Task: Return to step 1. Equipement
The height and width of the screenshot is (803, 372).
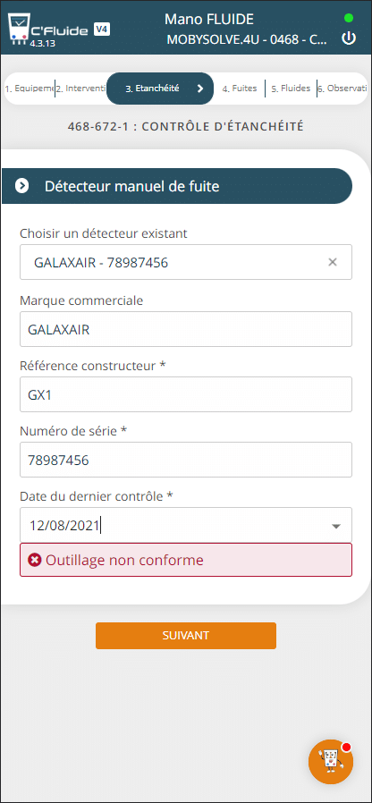Action: pyautogui.click(x=30, y=89)
